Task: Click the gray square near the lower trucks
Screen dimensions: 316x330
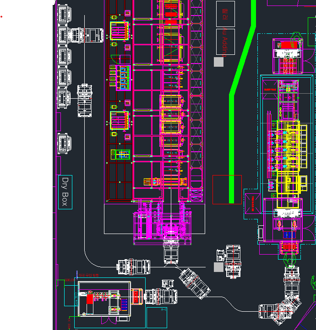Action: (219, 267)
